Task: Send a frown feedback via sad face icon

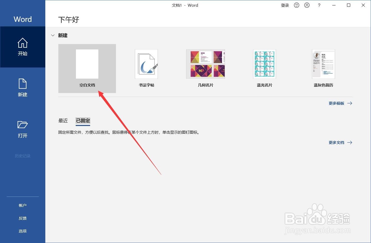Action: (x=307, y=5)
